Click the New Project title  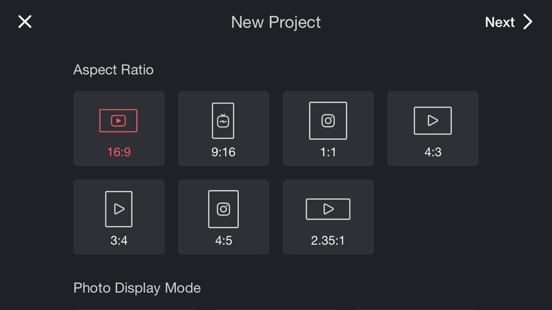[x=276, y=22]
